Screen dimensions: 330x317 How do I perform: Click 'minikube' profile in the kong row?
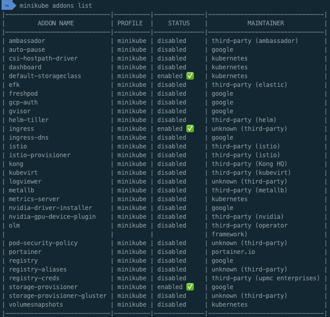tap(132, 164)
